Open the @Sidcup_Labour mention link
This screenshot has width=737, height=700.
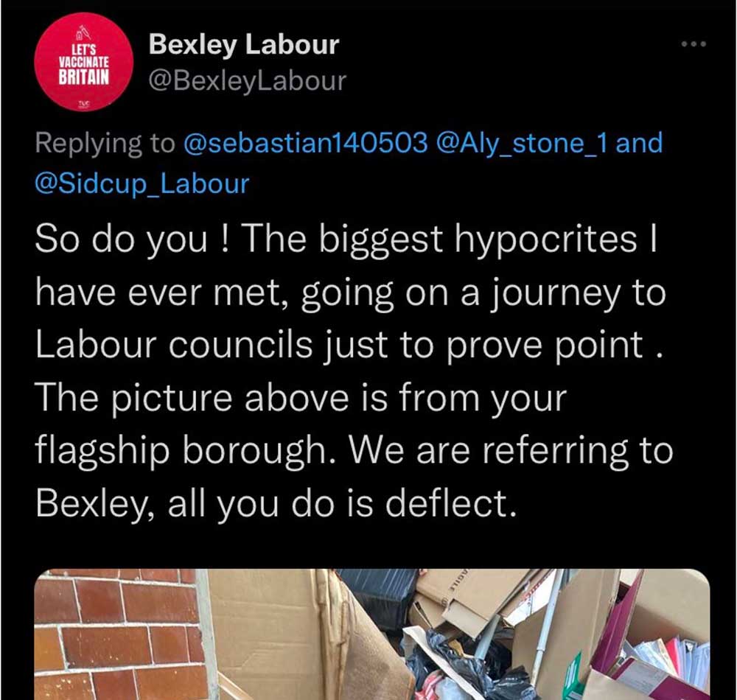coord(142,183)
